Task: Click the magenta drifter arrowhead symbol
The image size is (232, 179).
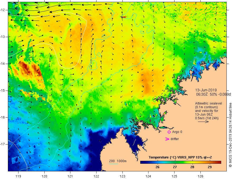Action: click(167, 139)
